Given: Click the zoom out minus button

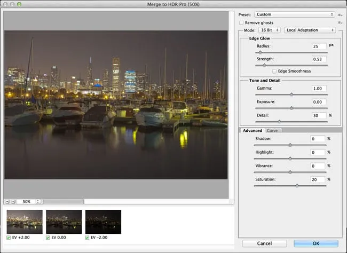Looking at the screenshot, I should (x=7, y=202).
